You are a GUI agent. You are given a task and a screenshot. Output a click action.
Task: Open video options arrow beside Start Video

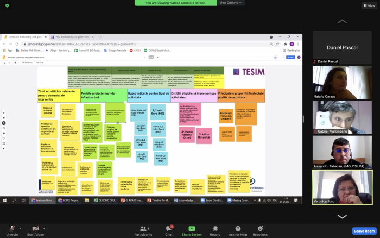click(x=44, y=229)
